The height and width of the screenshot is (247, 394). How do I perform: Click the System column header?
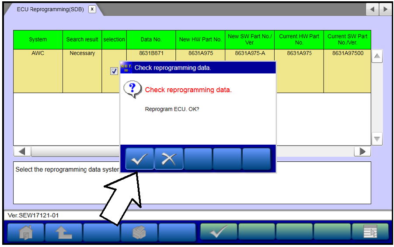[38, 39]
